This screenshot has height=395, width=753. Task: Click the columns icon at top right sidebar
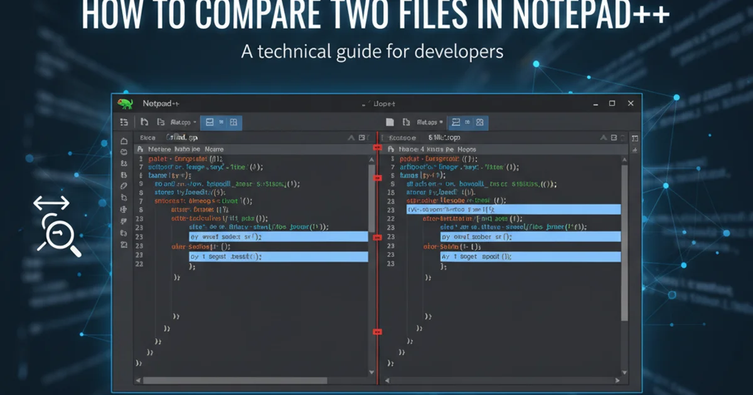click(x=634, y=138)
